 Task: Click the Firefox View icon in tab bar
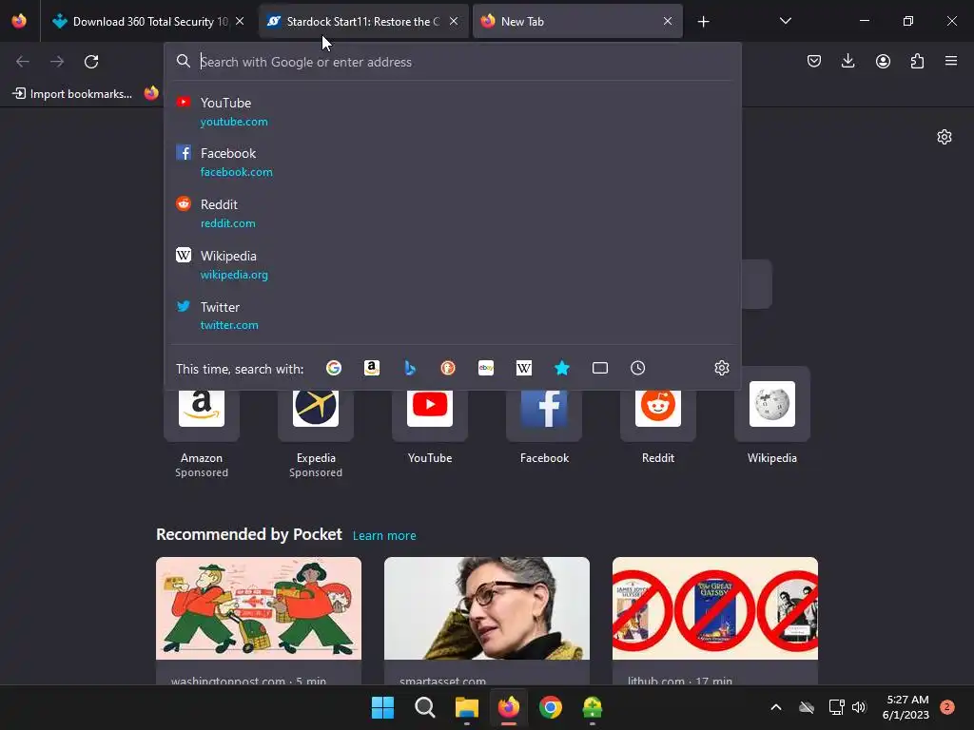tap(19, 21)
